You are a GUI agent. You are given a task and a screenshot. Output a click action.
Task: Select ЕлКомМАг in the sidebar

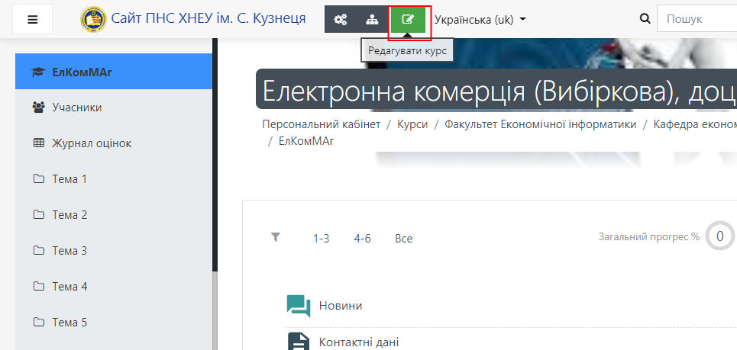point(114,72)
